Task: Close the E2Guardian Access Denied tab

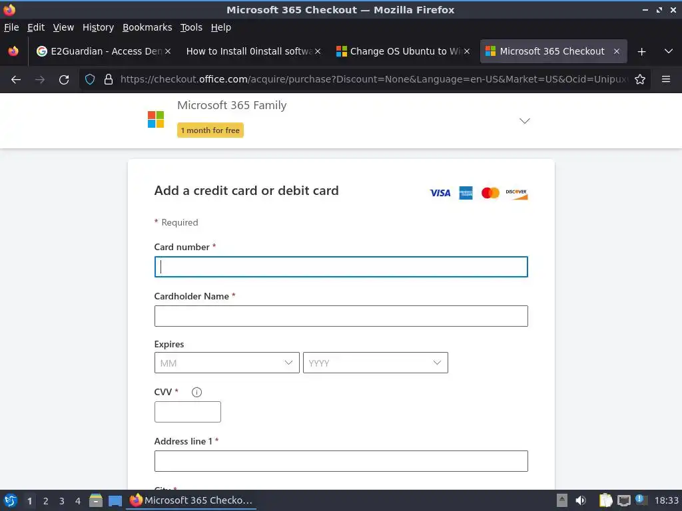Action: click(168, 51)
